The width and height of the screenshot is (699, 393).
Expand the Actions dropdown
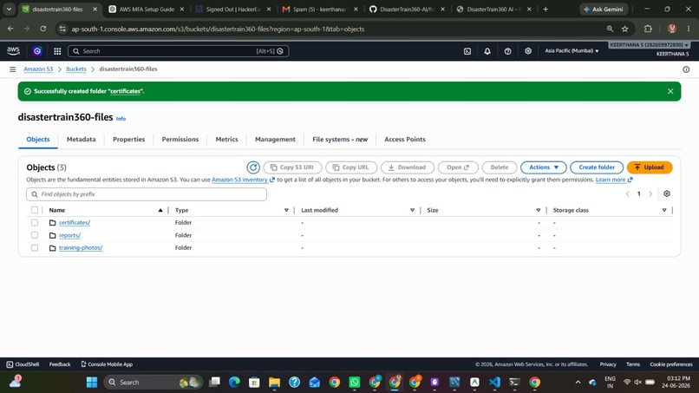(x=544, y=167)
